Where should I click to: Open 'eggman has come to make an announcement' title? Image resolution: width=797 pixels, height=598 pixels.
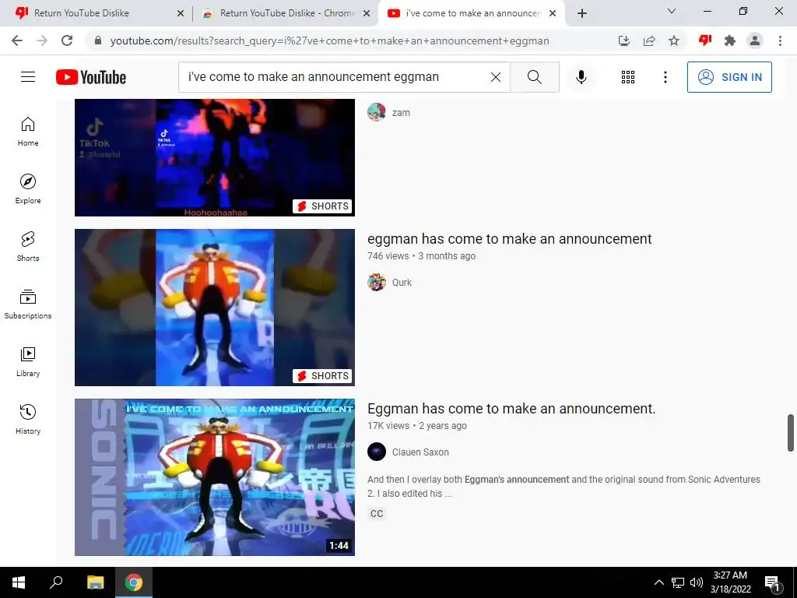509,239
